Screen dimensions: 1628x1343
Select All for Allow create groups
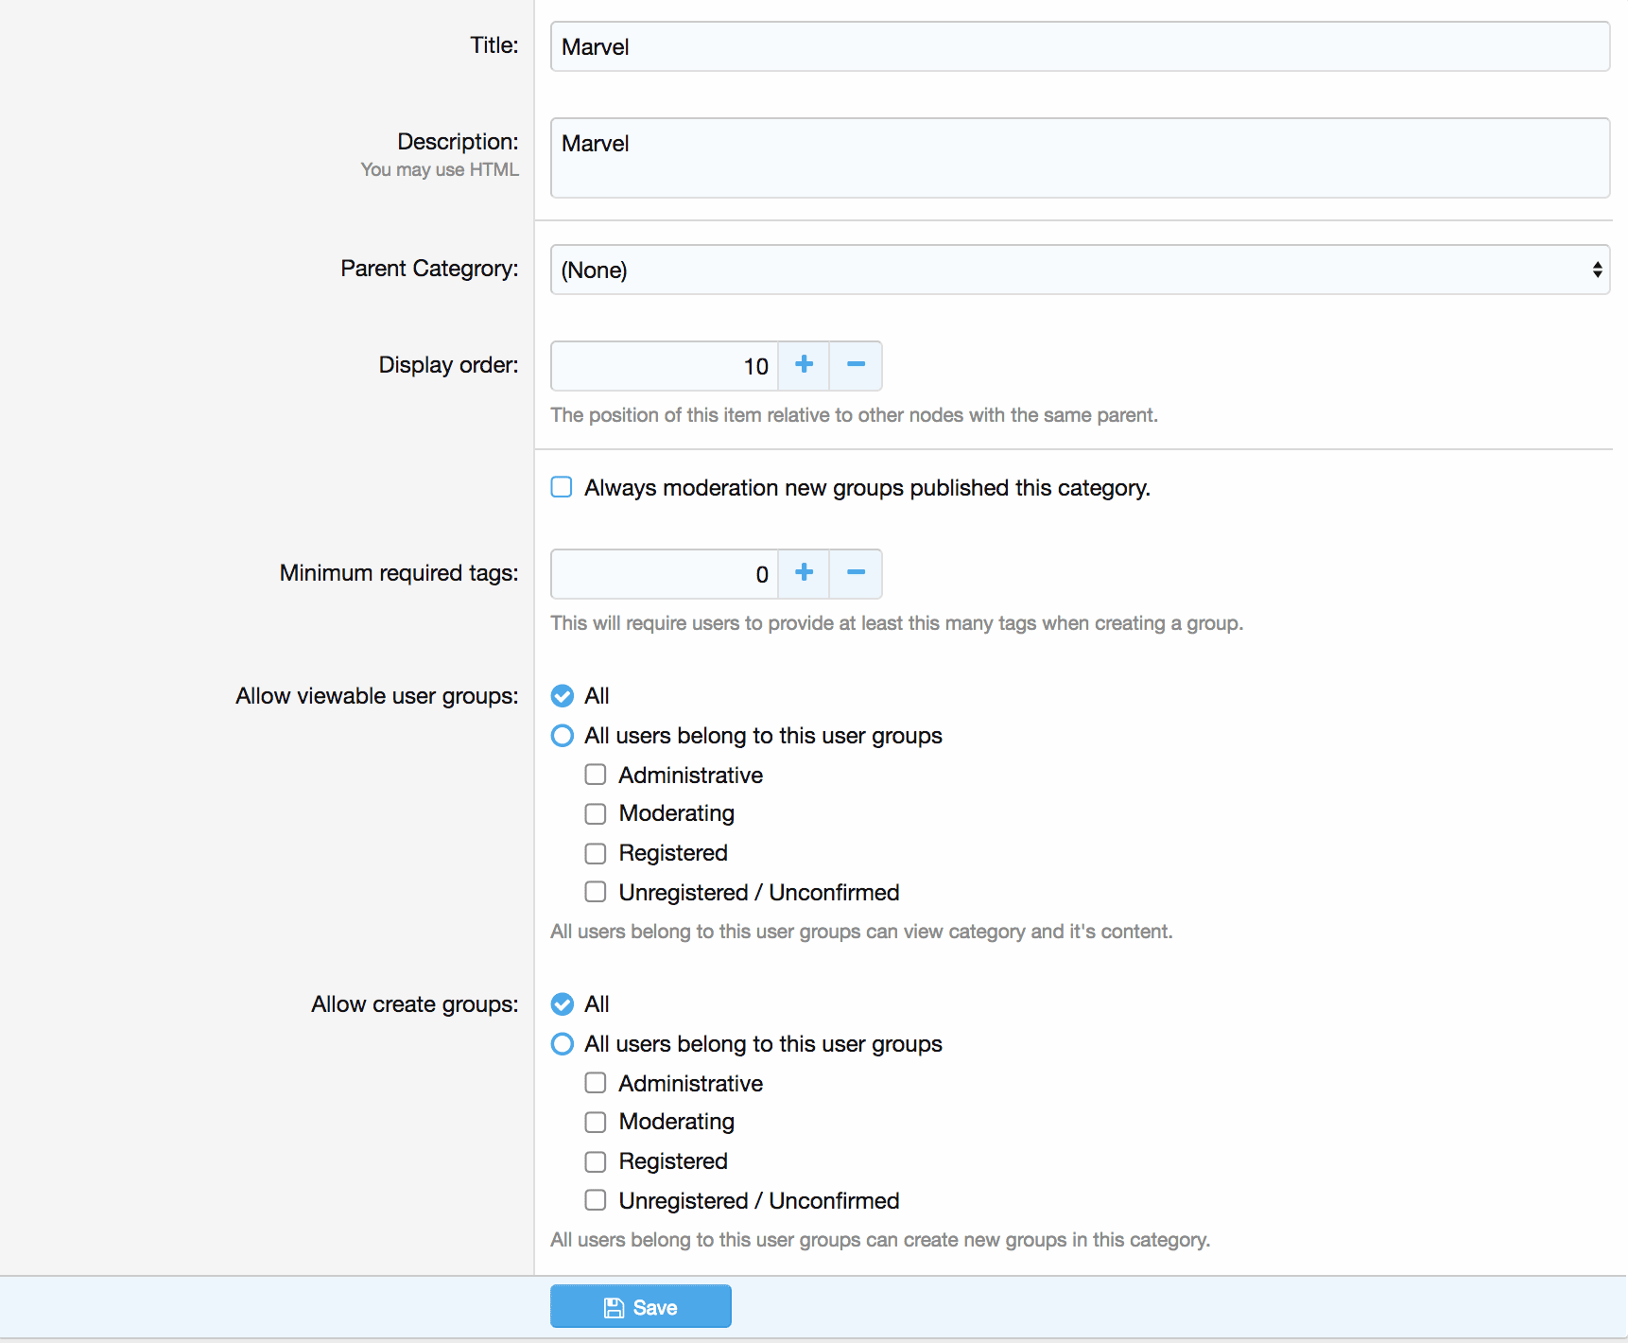pos(563,1004)
